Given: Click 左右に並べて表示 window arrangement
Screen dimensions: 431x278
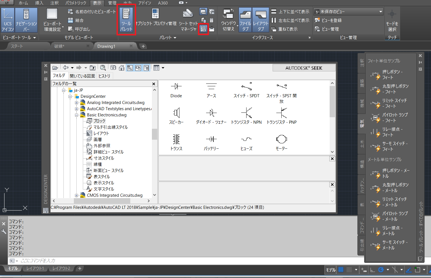Looking at the screenshot, I should pyautogui.click(x=290, y=20).
